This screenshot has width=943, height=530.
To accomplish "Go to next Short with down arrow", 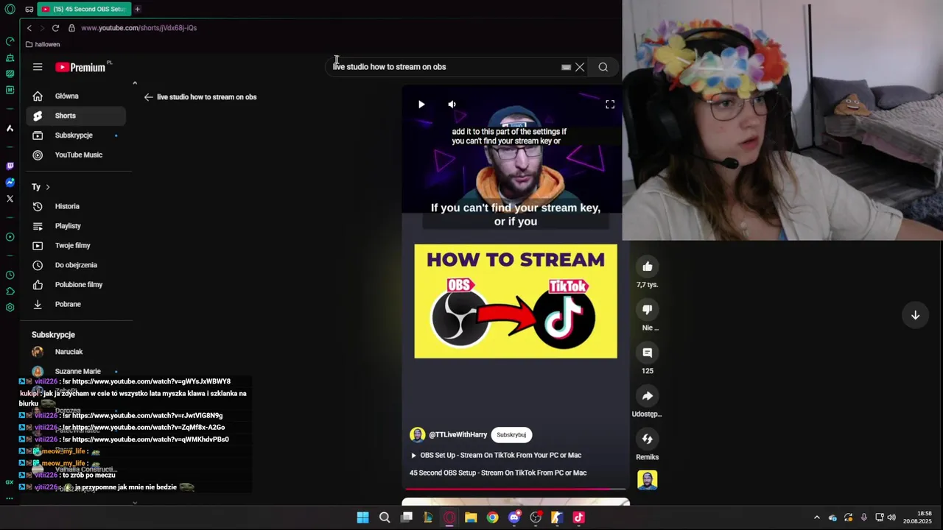I will (915, 315).
